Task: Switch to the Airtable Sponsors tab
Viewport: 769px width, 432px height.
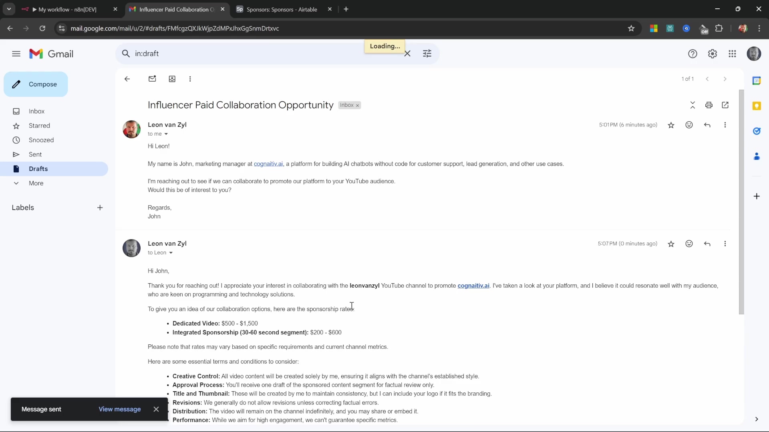Action: [x=282, y=9]
